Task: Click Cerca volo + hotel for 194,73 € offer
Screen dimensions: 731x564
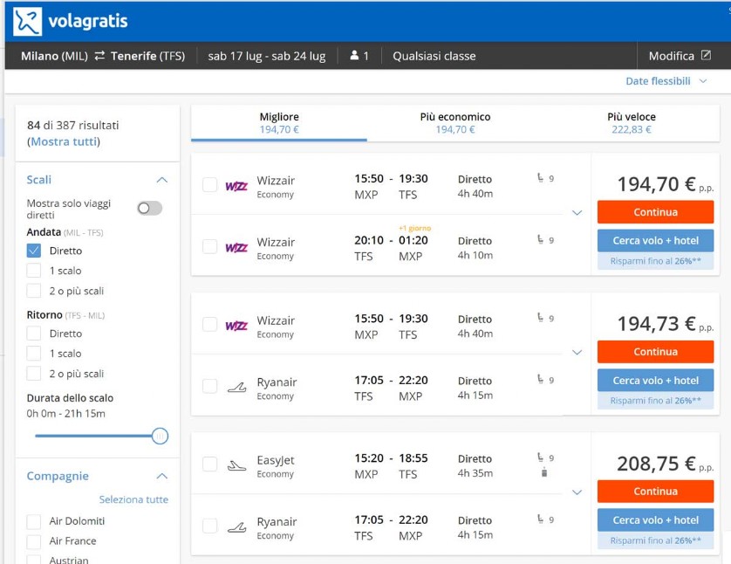Action: tap(655, 380)
